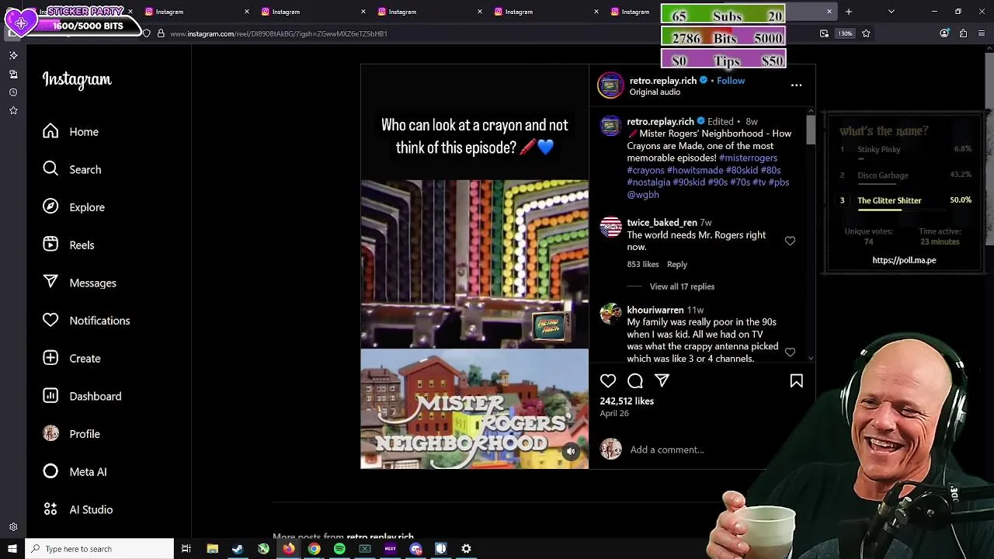
Task: Expand View all 17 replies
Action: point(682,286)
